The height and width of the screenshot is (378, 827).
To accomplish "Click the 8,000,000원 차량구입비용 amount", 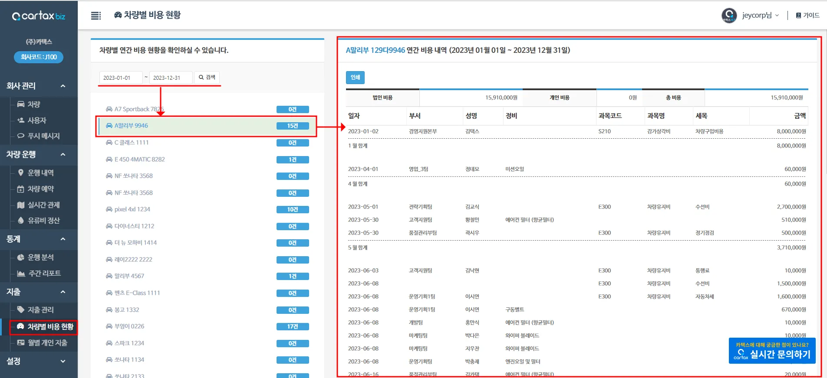I will (791, 131).
